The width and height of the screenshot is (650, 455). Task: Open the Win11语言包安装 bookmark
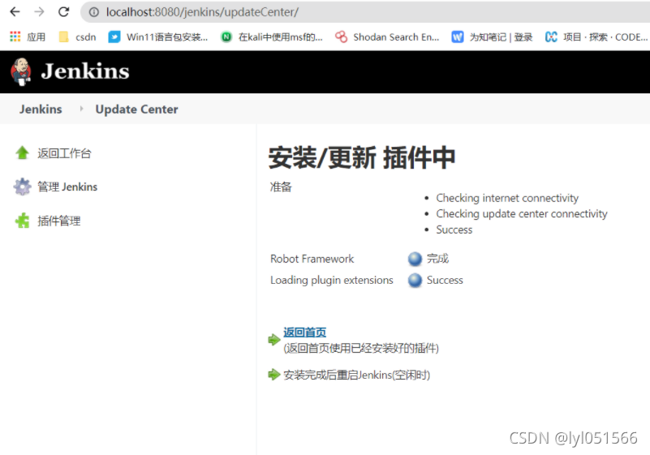pos(158,36)
